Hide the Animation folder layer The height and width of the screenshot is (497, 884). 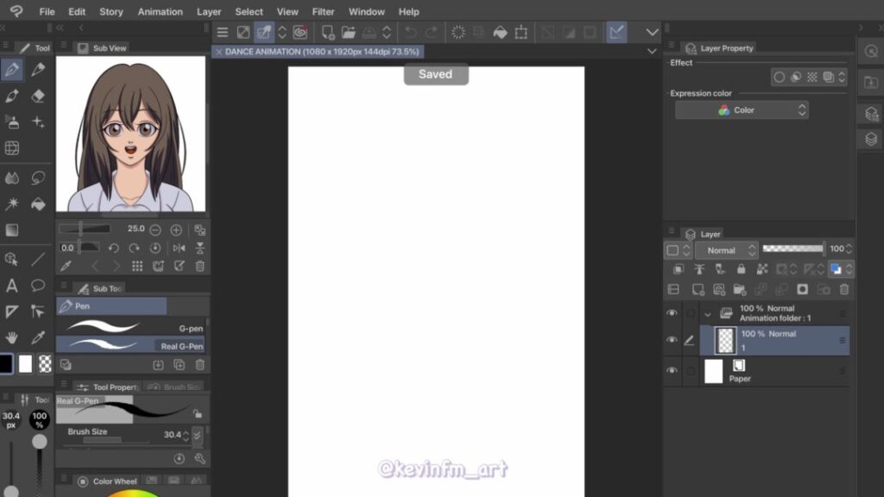click(672, 313)
